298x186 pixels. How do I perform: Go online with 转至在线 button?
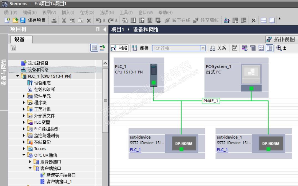point(177,20)
